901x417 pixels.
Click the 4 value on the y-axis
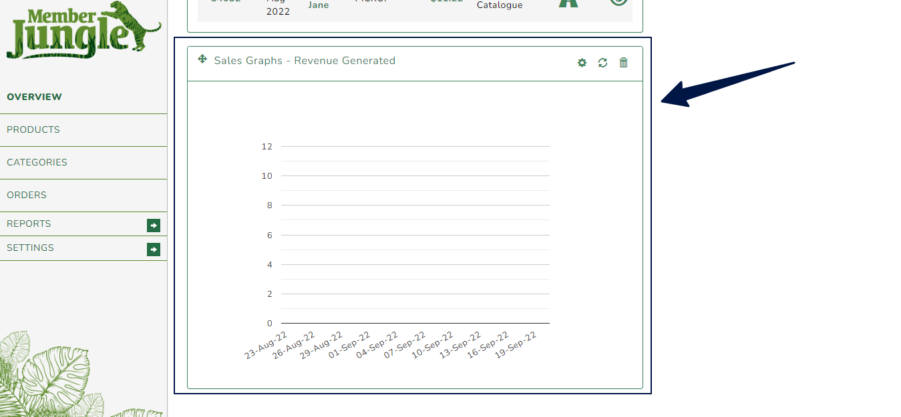[270, 264]
